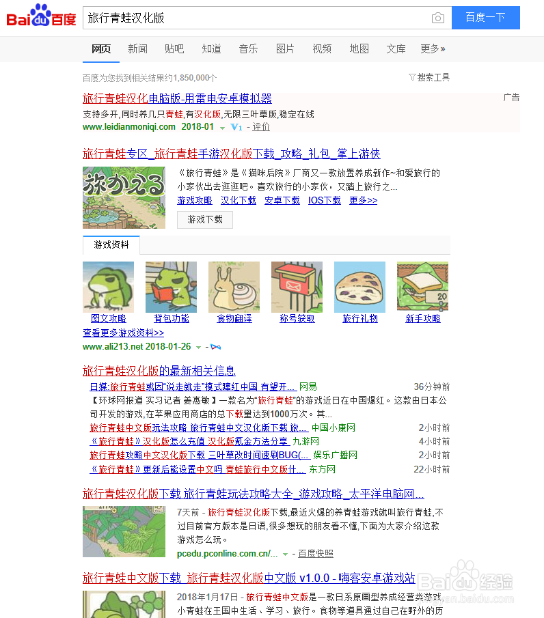Screen dimensions: 544x618
Task: Open the snail 食物翻译 thumbnail
Action: tap(234, 287)
